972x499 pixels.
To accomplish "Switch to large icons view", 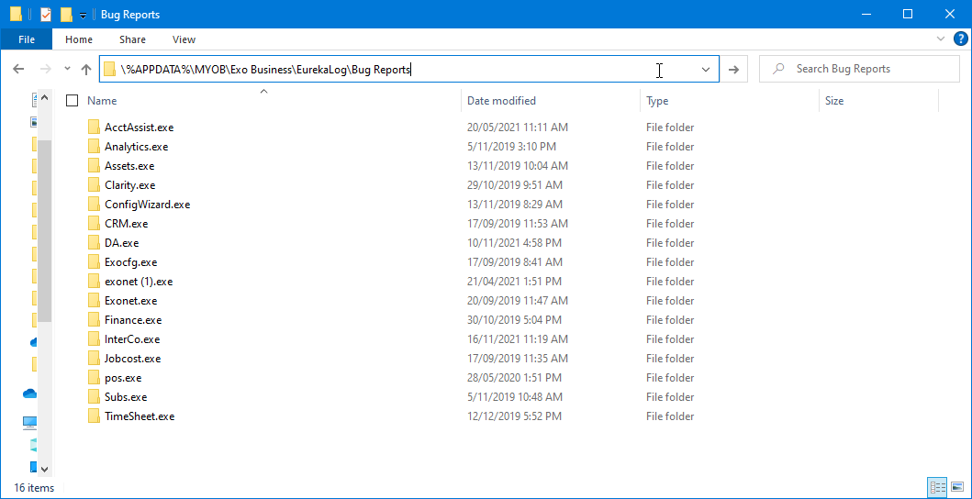I will point(957,487).
